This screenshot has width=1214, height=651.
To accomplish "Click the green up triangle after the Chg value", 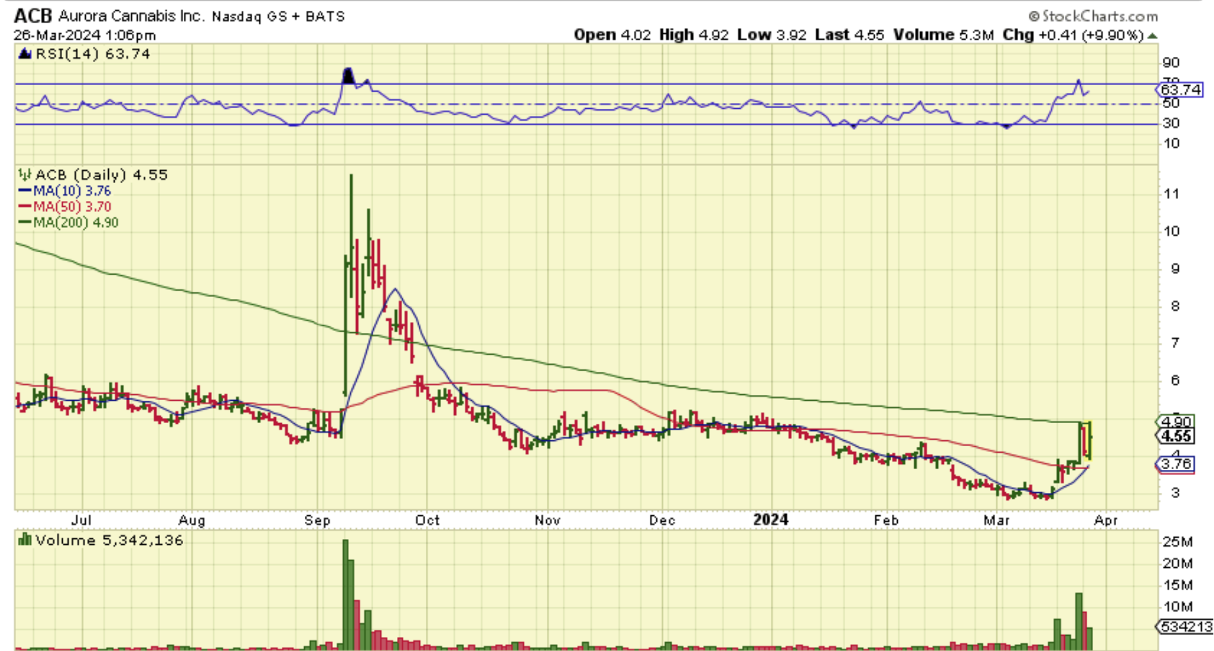I will coord(1153,35).
